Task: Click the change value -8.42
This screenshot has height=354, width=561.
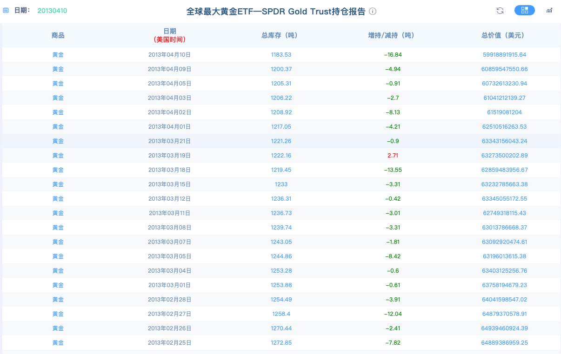Action: point(393,256)
